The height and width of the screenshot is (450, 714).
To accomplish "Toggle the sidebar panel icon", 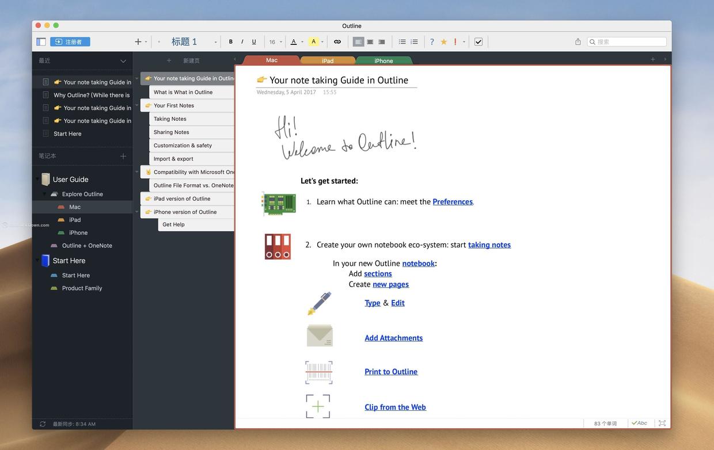I will 41,42.
